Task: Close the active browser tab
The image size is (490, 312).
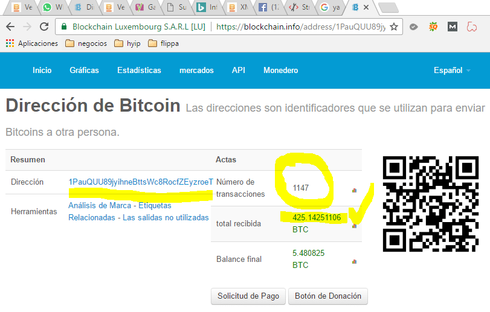Action: [x=366, y=7]
